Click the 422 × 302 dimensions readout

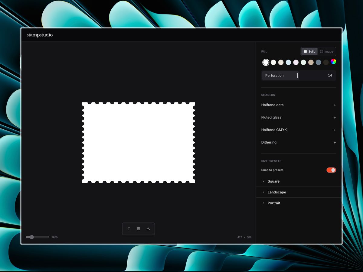(244, 237)
